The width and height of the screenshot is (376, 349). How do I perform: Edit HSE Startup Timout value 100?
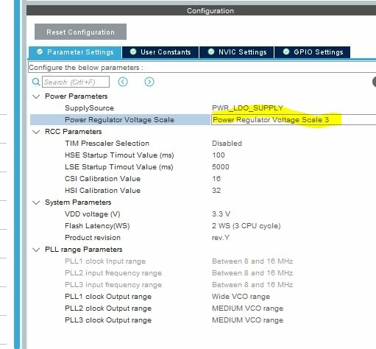(x=219, y=155)
